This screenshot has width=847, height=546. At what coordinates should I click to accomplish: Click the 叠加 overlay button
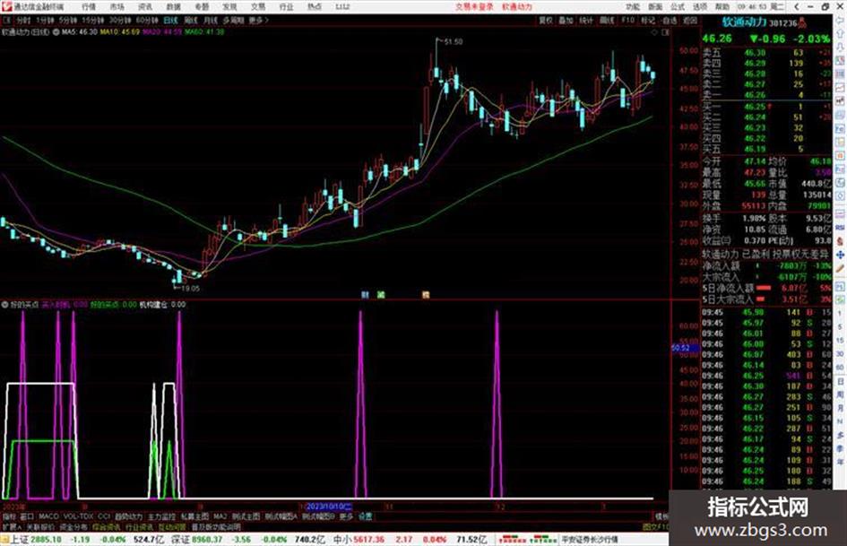tap(566, 20)
